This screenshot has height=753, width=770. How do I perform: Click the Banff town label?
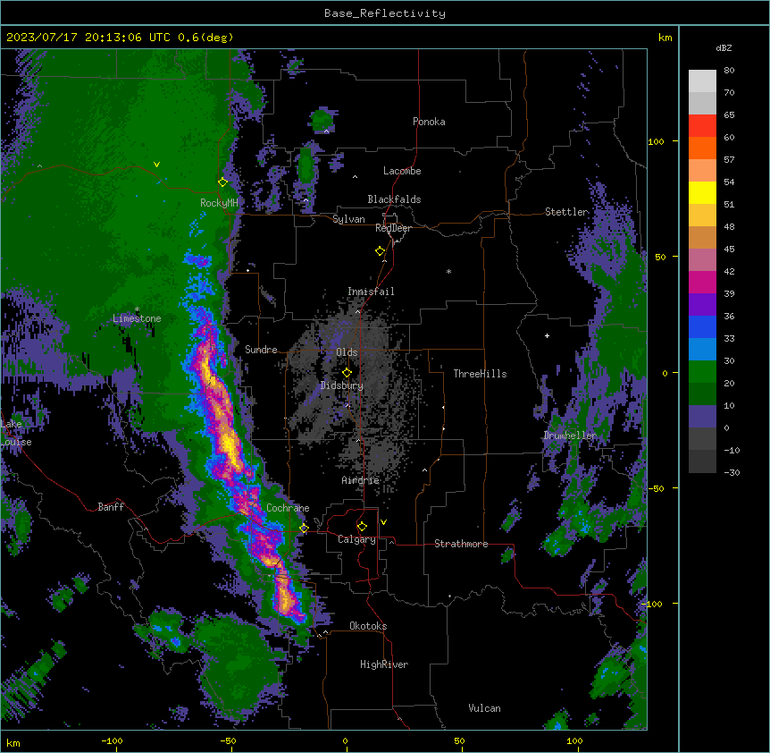click(x=111, y=507)
